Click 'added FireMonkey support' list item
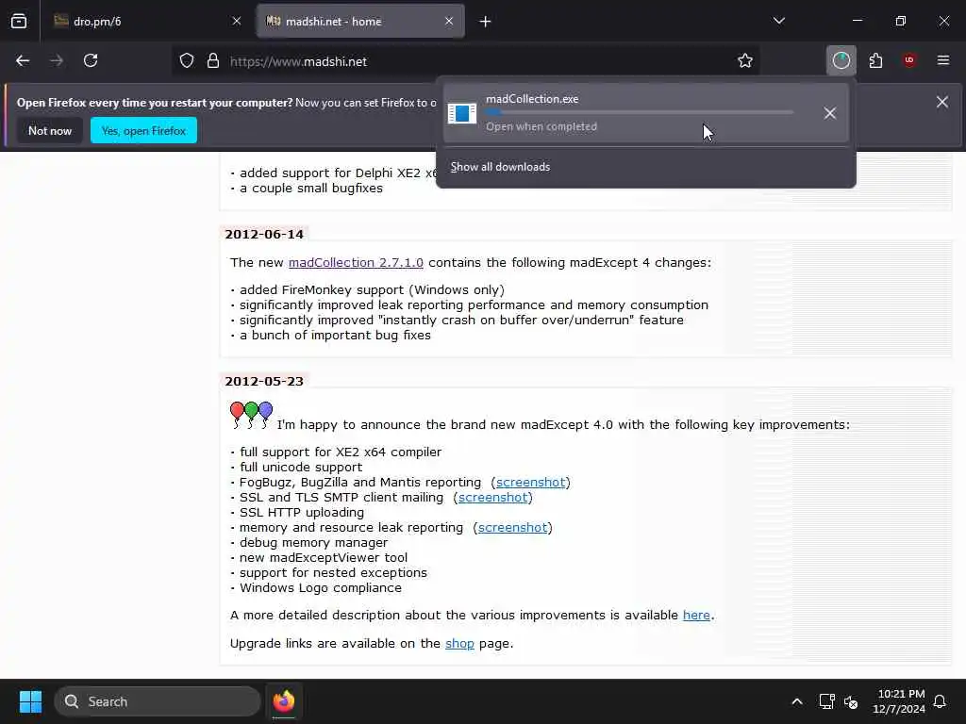The image size is (966, 724). tap(372, 290)
